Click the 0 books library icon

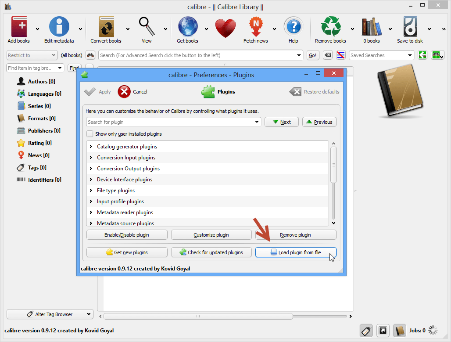[371, 25]
